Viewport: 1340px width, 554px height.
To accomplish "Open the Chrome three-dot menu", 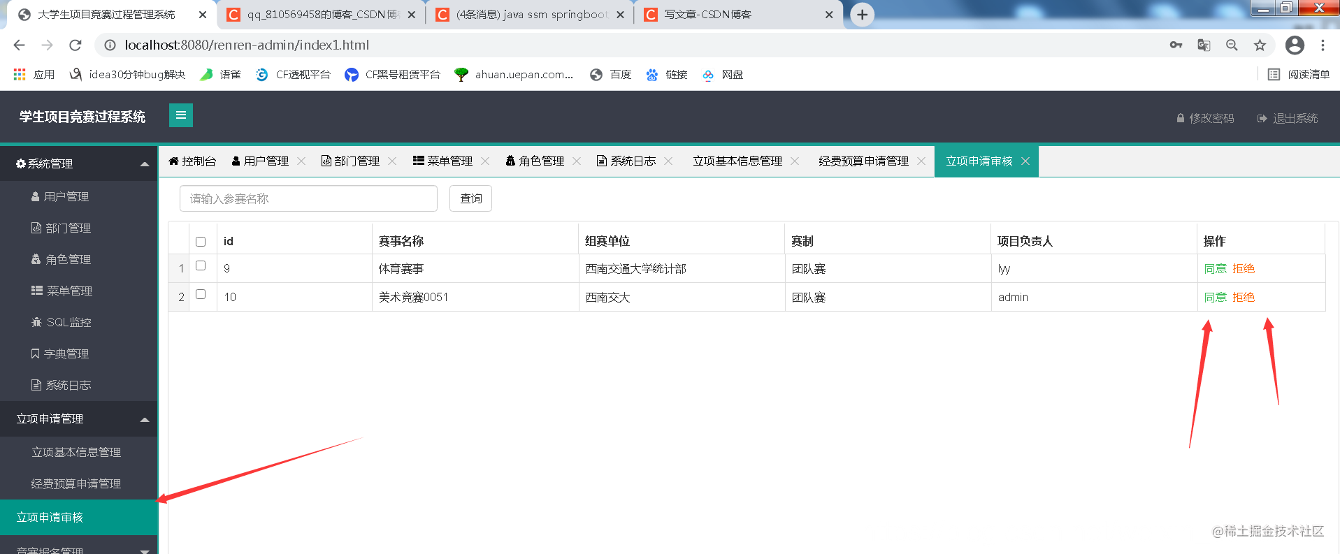I will 1323,45.
